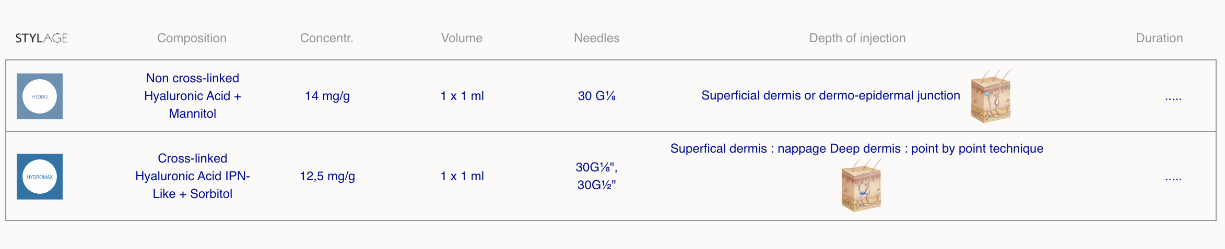Select the Needles column header

[x=597, y=38]
